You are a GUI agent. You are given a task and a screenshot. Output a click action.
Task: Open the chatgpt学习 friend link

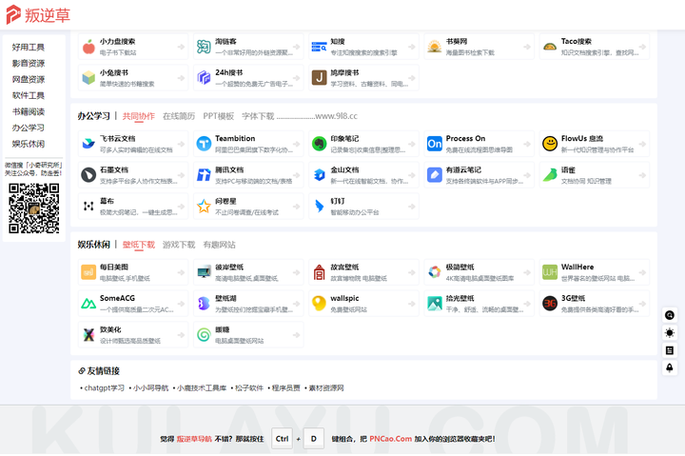pyautogui.click(x=105, y=387)
